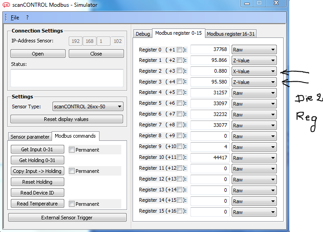The height and width of the screenshot is (232, 323).
Task: Open the question mark help menu
Action: click(x=27, y=18)
